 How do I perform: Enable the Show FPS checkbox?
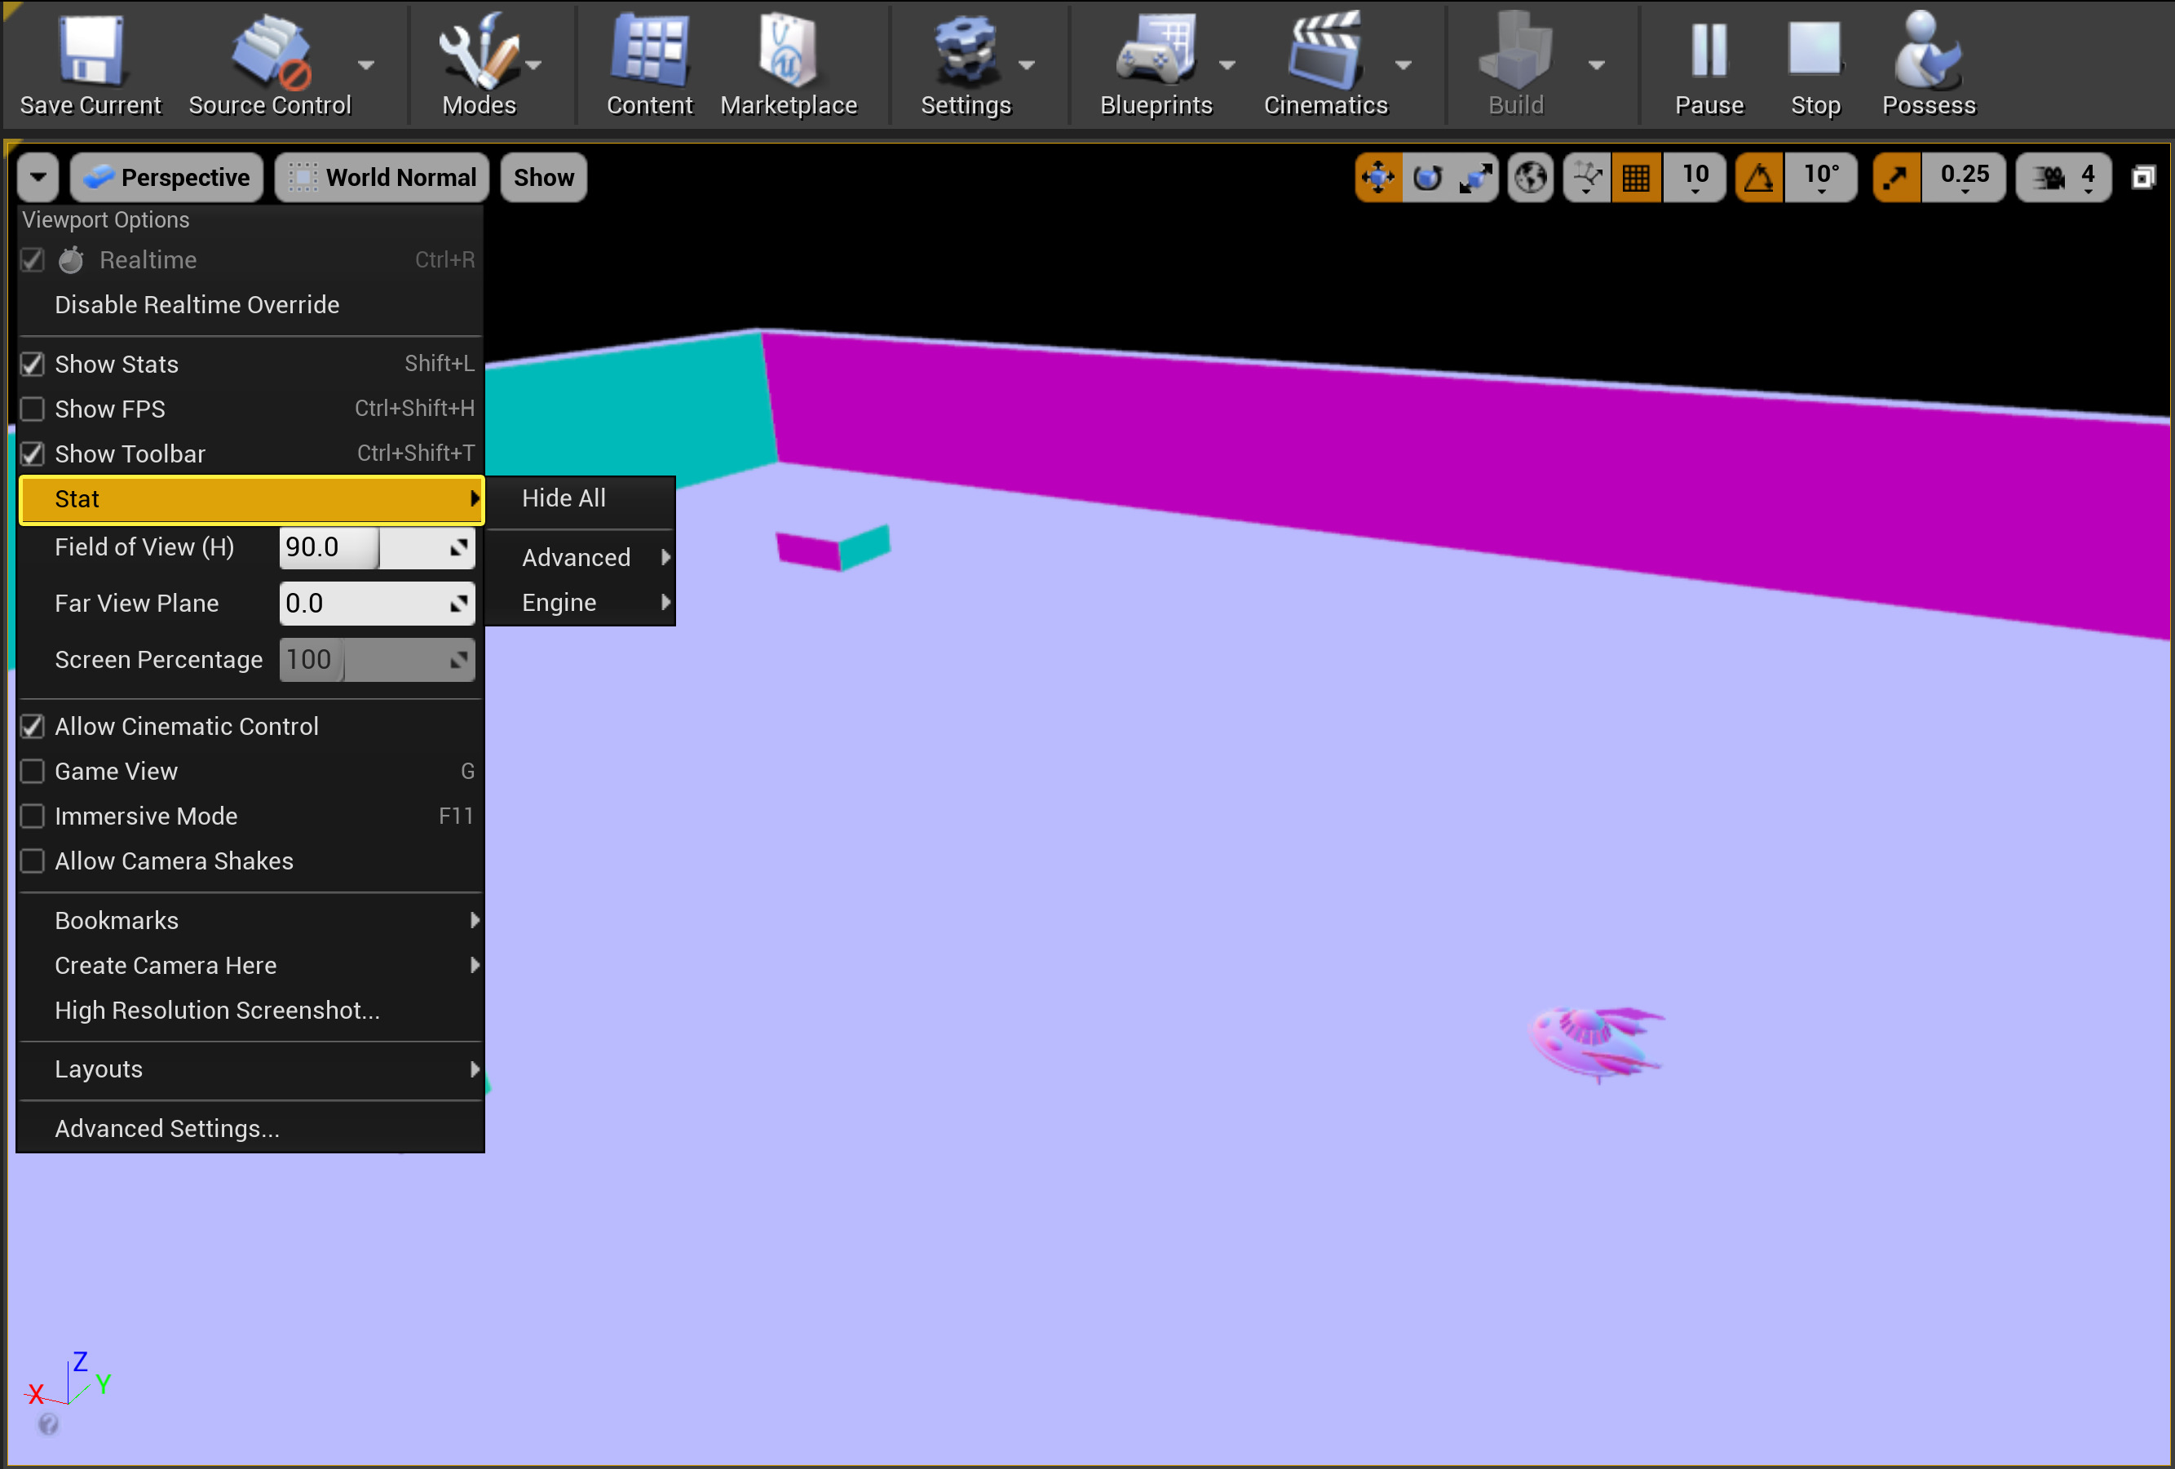pos(33,409)
